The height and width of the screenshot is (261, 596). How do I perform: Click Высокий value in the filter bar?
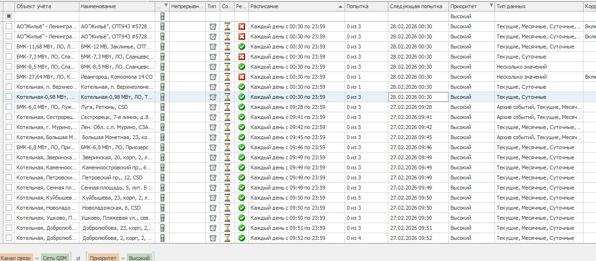139,258
